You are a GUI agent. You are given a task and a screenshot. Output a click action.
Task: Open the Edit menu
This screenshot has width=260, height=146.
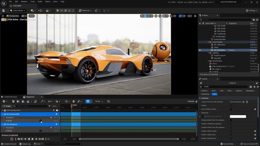[16, 2]
